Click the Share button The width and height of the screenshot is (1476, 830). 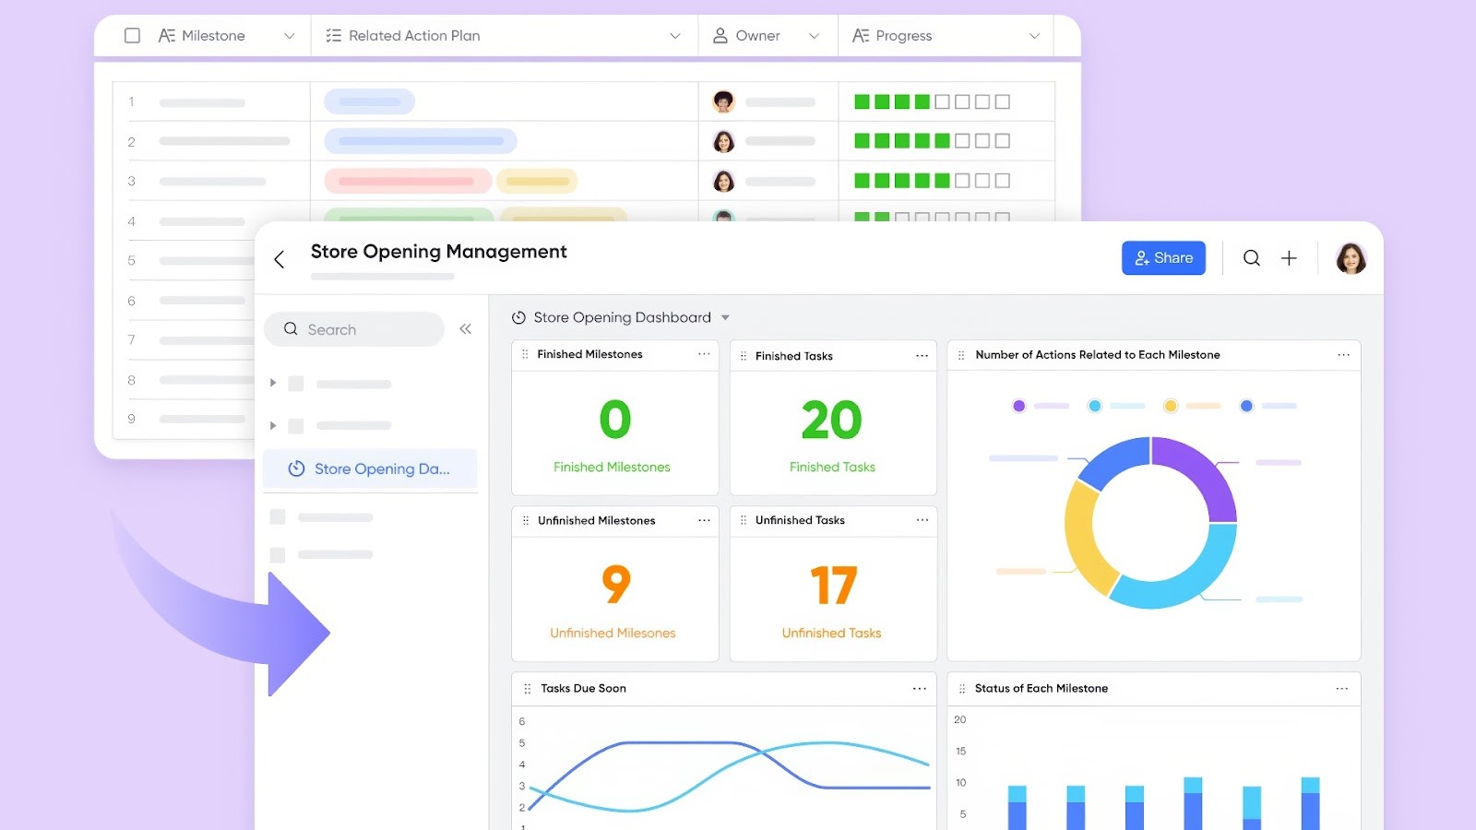tap(1163, 258)
